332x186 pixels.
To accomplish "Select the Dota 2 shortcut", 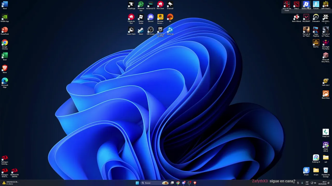I will pyautogui.click(x=296, y=5).
